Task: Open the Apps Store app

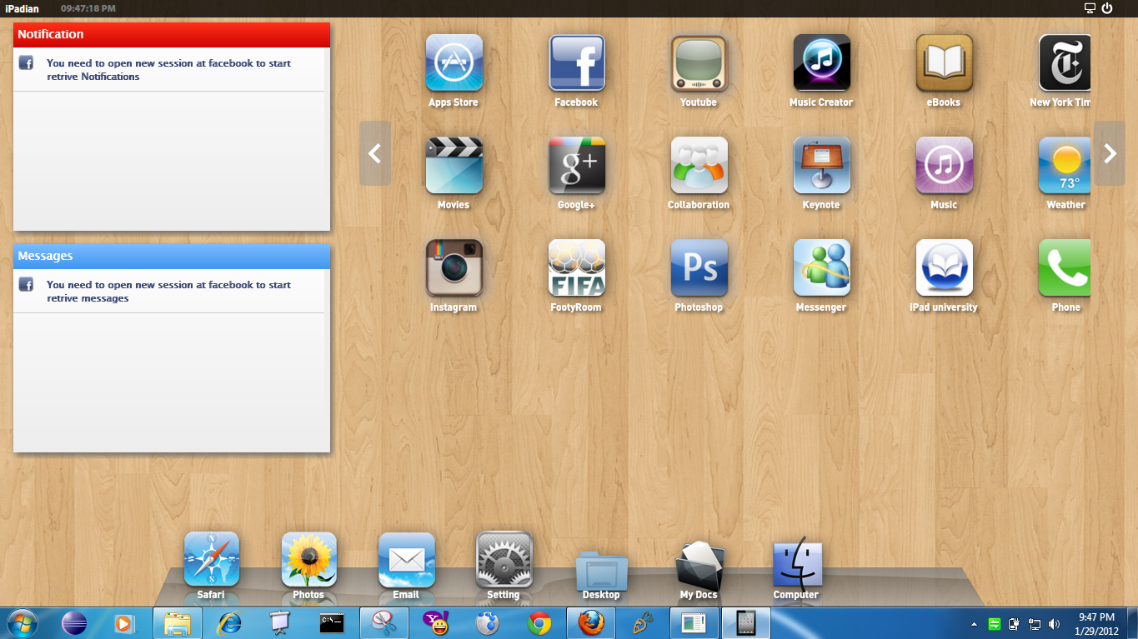Action: coord(454,62)
